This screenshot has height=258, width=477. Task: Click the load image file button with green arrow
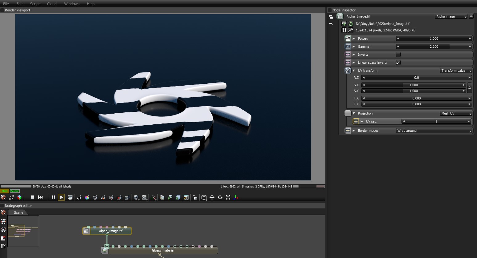[344, 24]
